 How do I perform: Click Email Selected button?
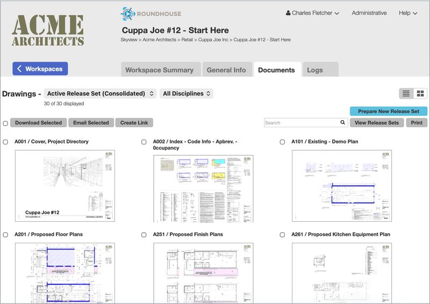coord(91,122)
